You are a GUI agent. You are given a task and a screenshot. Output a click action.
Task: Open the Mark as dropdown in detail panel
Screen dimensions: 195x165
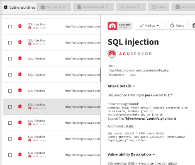(x=150, y=26)
